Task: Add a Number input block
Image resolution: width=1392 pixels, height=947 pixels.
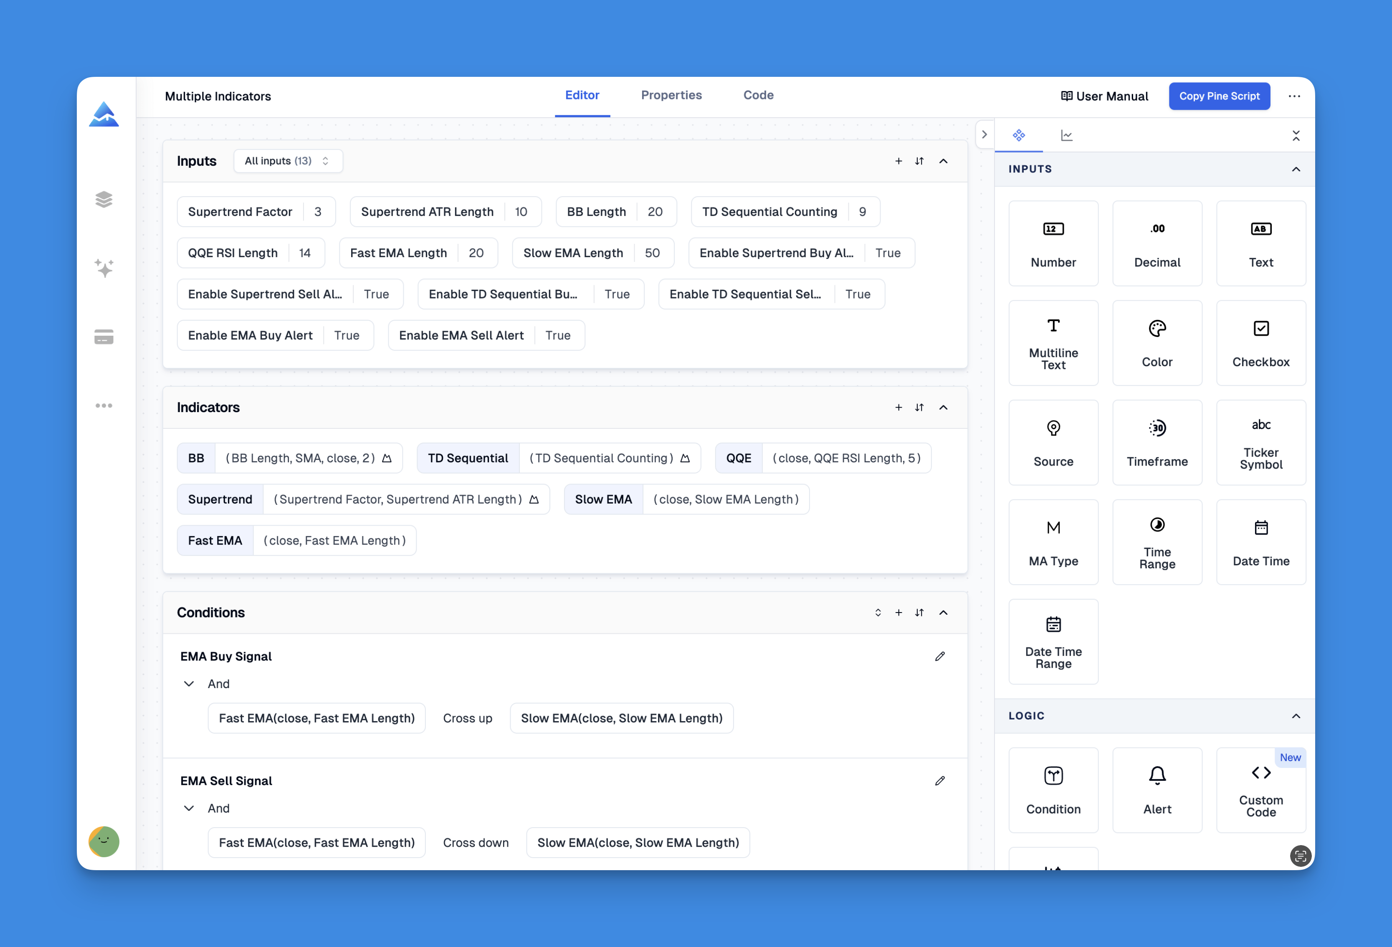Action: (x=1053, y=243)
